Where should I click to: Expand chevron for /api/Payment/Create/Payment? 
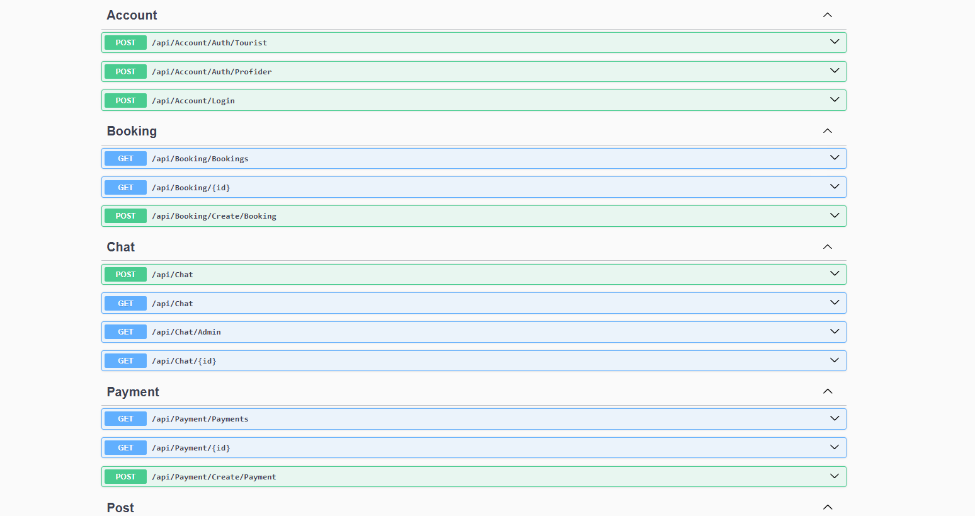835,477
